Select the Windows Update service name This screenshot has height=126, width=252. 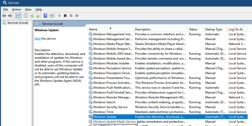coord(105,117)
